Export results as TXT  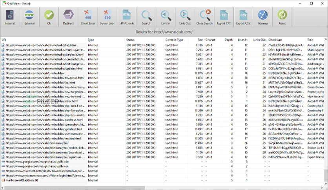coord(224,17)
